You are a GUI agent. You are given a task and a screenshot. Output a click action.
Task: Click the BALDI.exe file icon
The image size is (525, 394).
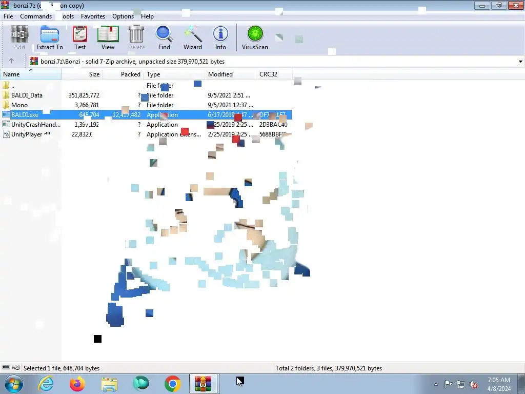6,114
